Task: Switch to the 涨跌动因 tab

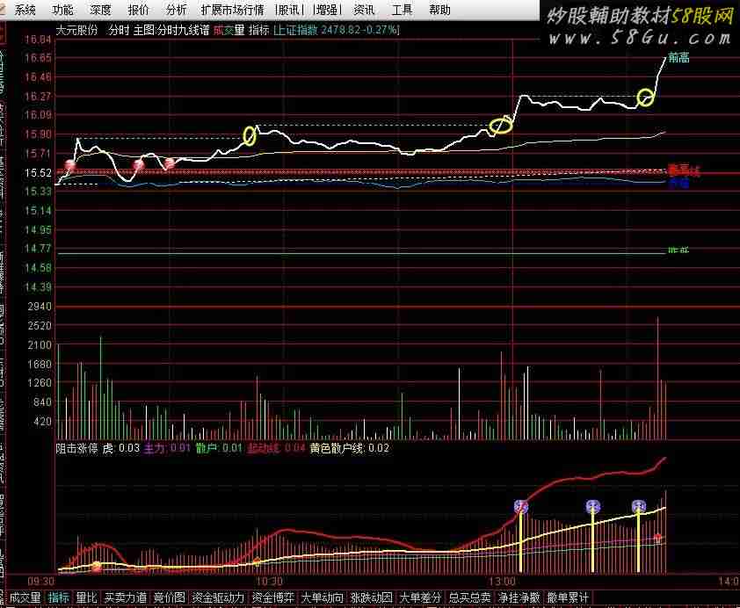Action: tap(372, 597)
